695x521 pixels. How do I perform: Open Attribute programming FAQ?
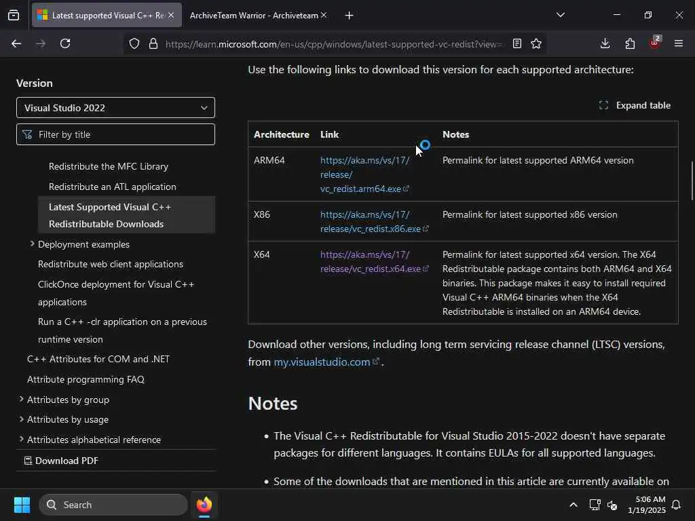(x=86, y=380)
